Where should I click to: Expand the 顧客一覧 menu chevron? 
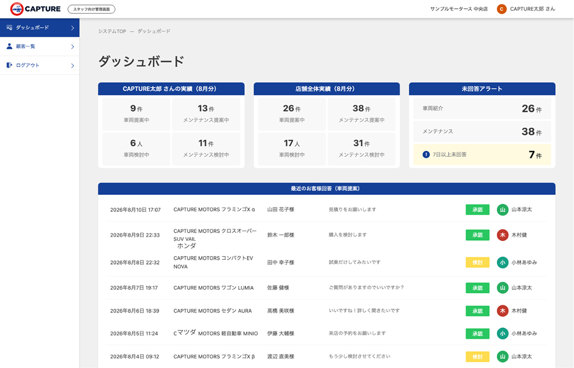click(x=72, y=46)
